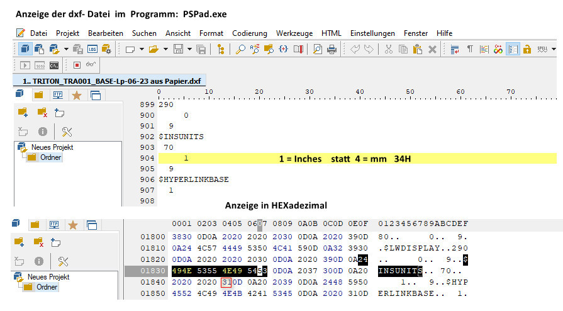Click the save project icon
This screenshot has height=311, width=563.
point(77,49)
